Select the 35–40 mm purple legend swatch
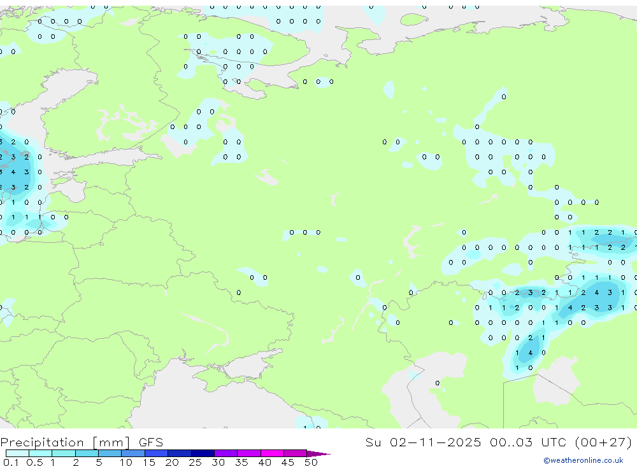The height and width of the screenshot is (466, 637). tap(248, 453)
